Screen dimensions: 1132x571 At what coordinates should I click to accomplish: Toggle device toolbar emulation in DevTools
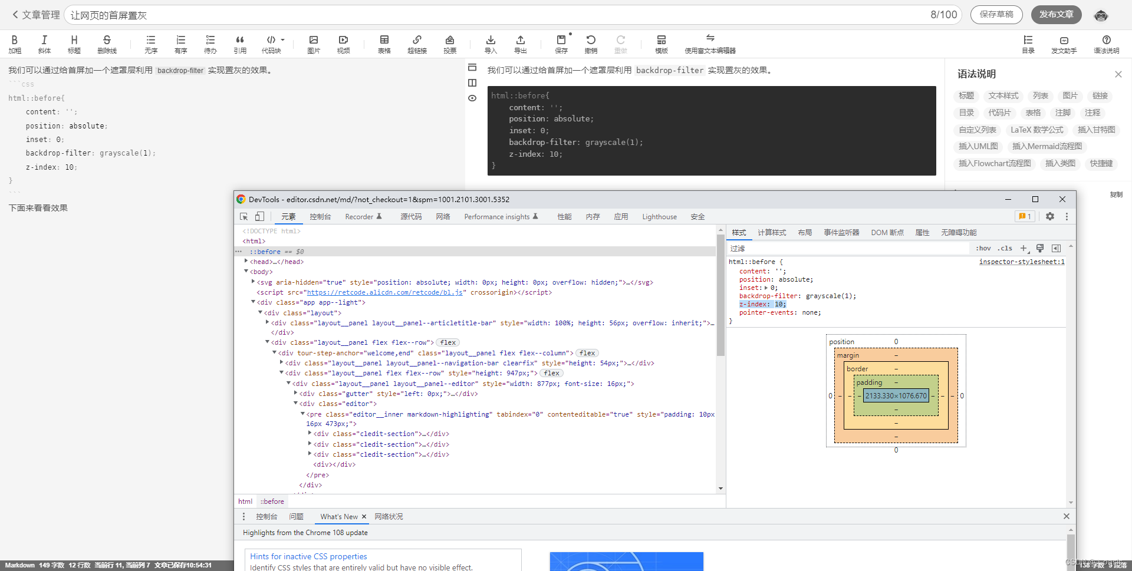259,217
